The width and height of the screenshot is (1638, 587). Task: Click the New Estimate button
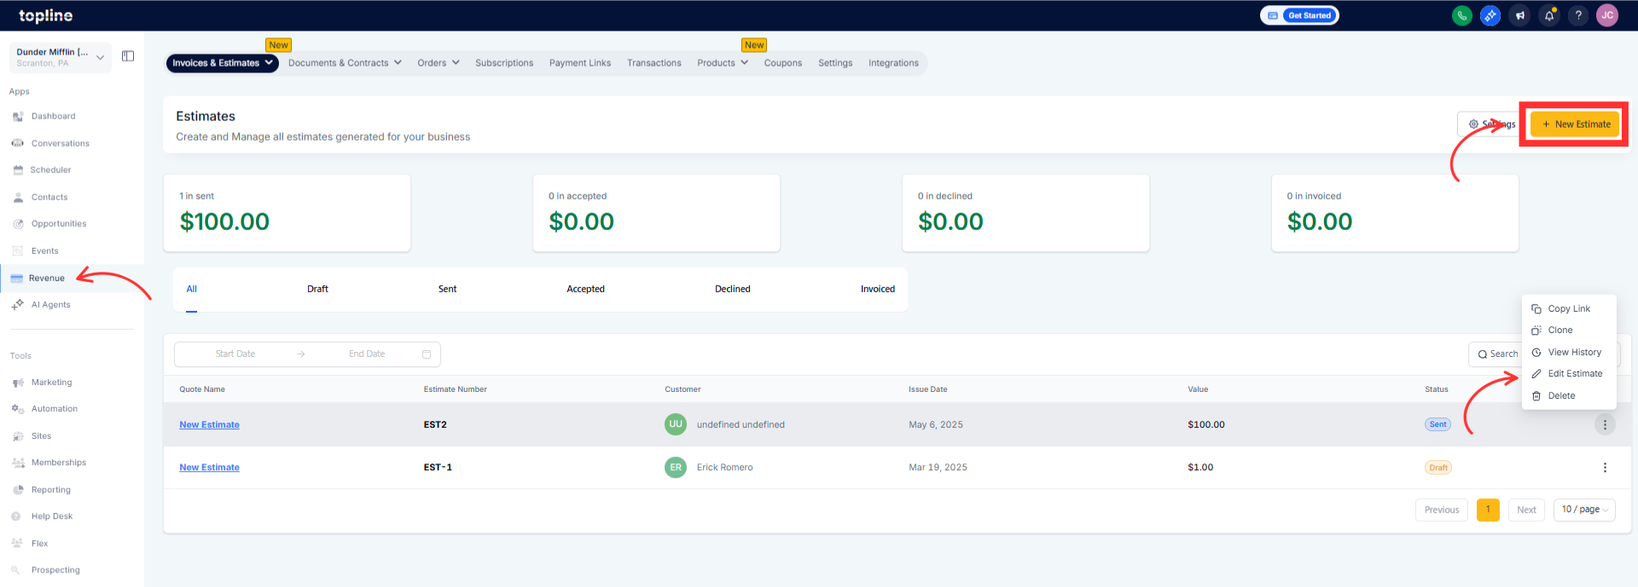1575,124
